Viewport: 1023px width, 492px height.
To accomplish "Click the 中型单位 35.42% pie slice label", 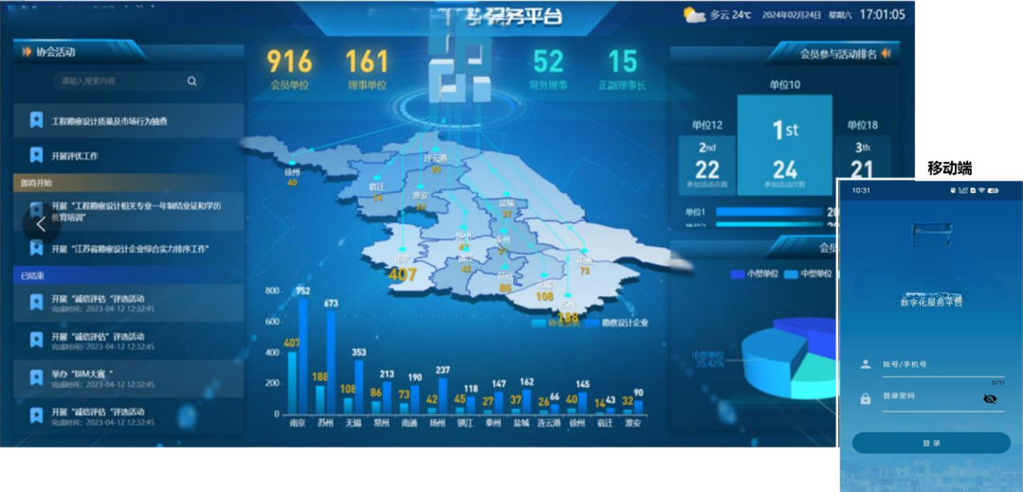I will (x=709, y=360).
